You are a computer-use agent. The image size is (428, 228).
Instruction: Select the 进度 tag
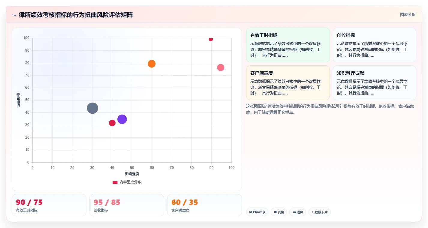pyautogui.click(x=298, y=212)
